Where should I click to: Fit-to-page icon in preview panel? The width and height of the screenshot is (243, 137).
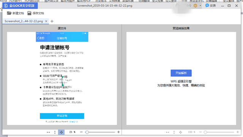tap(181, 132)
